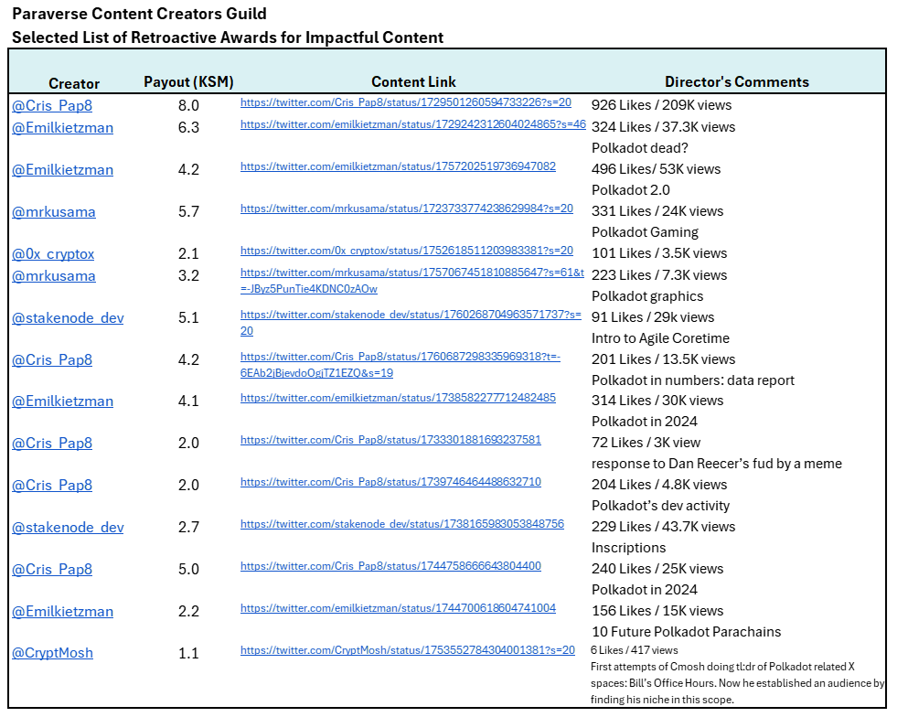Click @Cris_Pap8 beside the 201 Likes row
This screenshot has width=897, height=717.
tap(52, 360)
